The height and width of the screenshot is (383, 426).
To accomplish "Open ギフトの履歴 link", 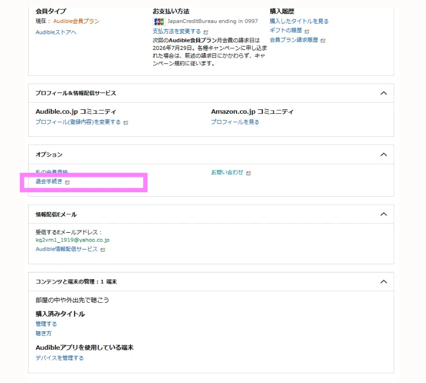I will pyautogui.click(x=286, y=30).
